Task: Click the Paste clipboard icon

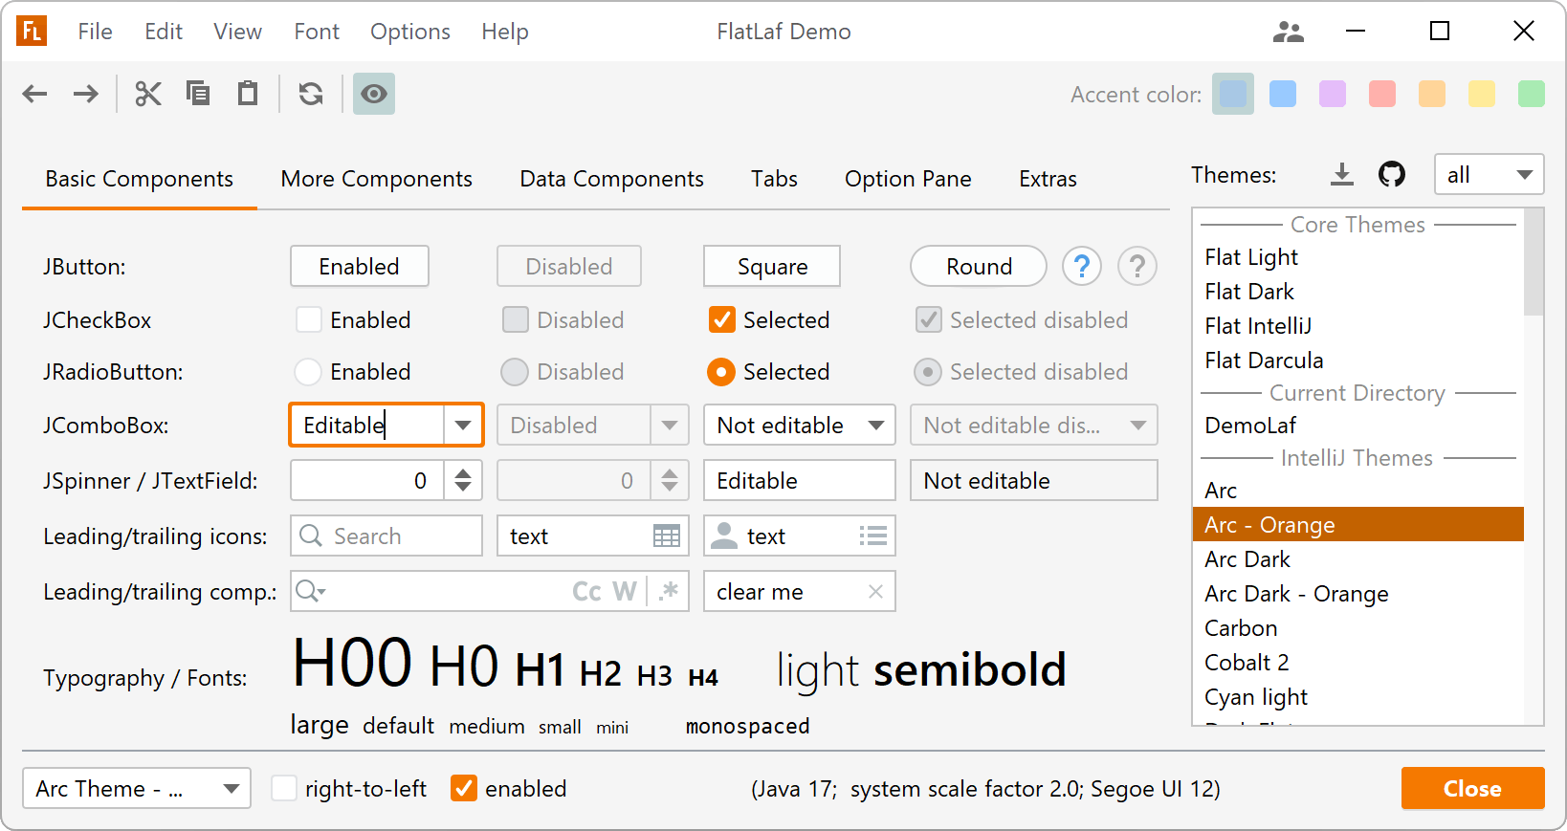Action: coord(248,94)
